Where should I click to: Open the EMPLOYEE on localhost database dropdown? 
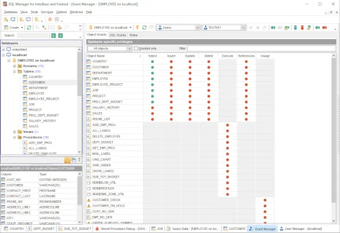(x=130, y=28)
